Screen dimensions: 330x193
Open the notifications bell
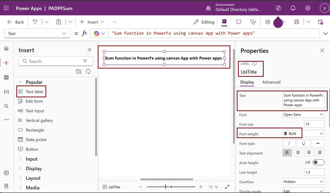tap(293, 8)
